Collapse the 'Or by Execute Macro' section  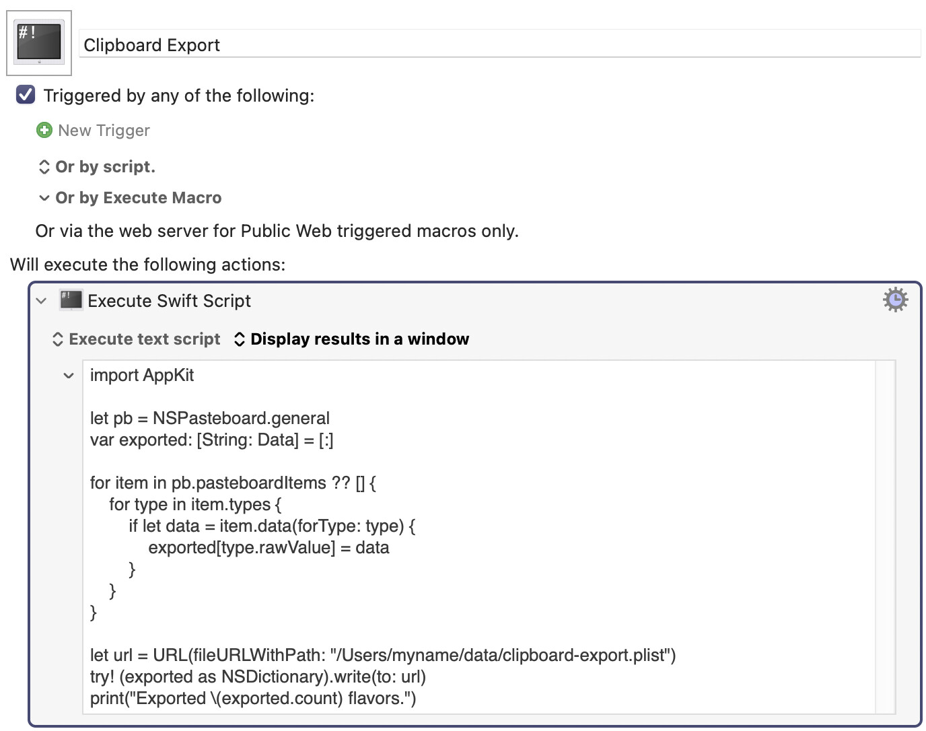pos(44,198)
